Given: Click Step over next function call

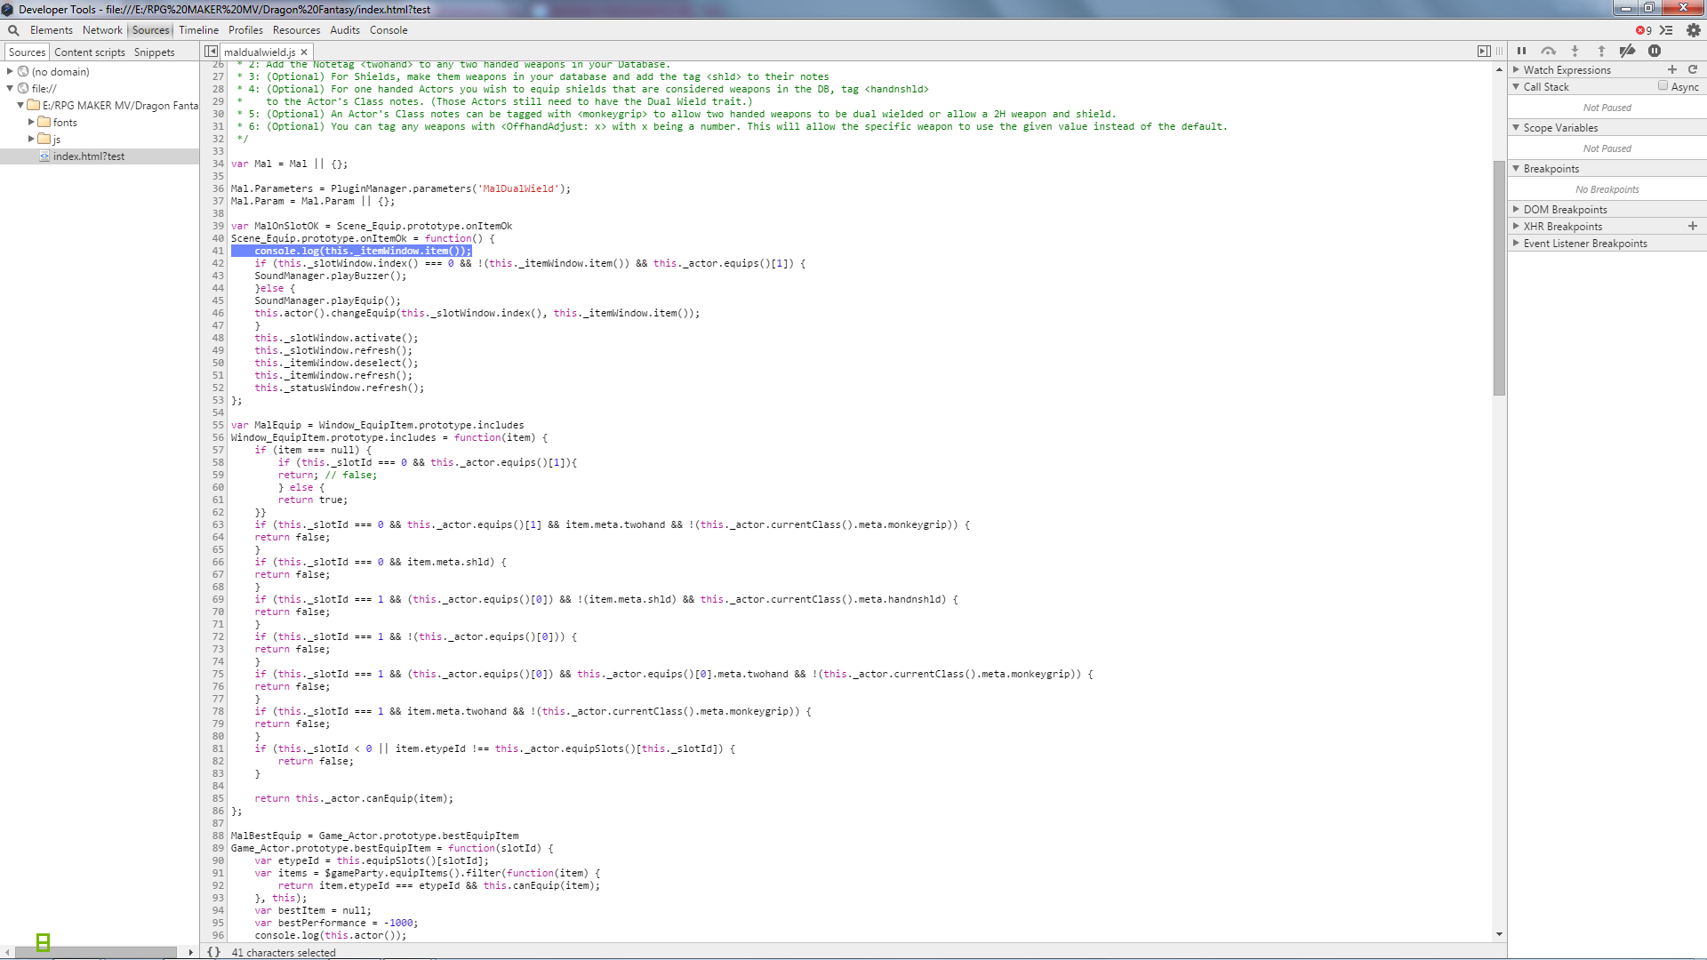Looking at the screenshot, I should [1548, 52].
